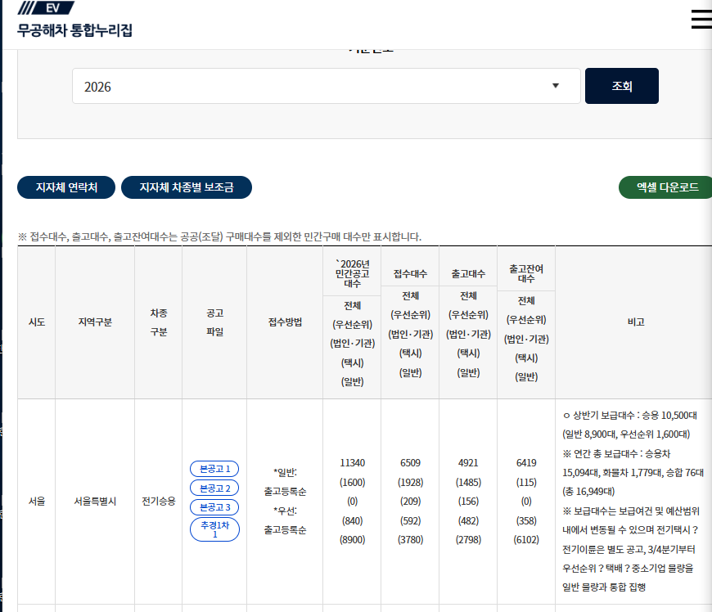Open the hamburger navigation menu

point(701,19)
